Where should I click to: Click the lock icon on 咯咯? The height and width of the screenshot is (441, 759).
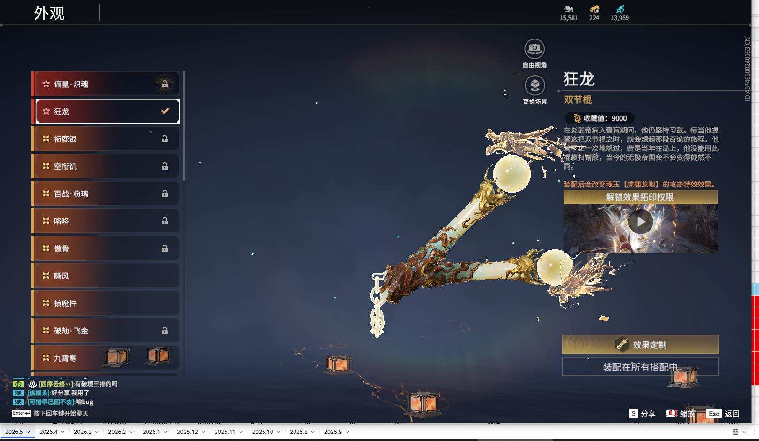tap(165, 221)
